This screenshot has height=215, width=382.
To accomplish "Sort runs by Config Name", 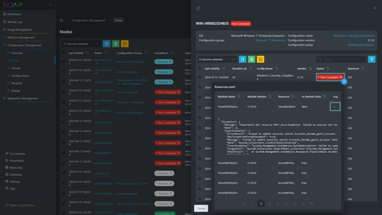I will (x=276, y=69).
